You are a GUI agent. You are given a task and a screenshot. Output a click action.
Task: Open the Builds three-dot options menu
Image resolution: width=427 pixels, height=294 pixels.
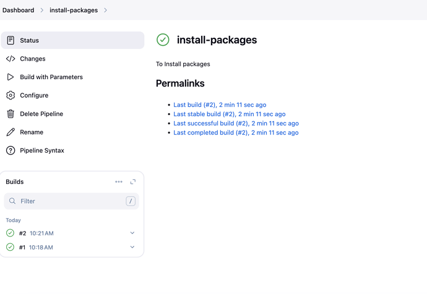[x=119, y=182]
